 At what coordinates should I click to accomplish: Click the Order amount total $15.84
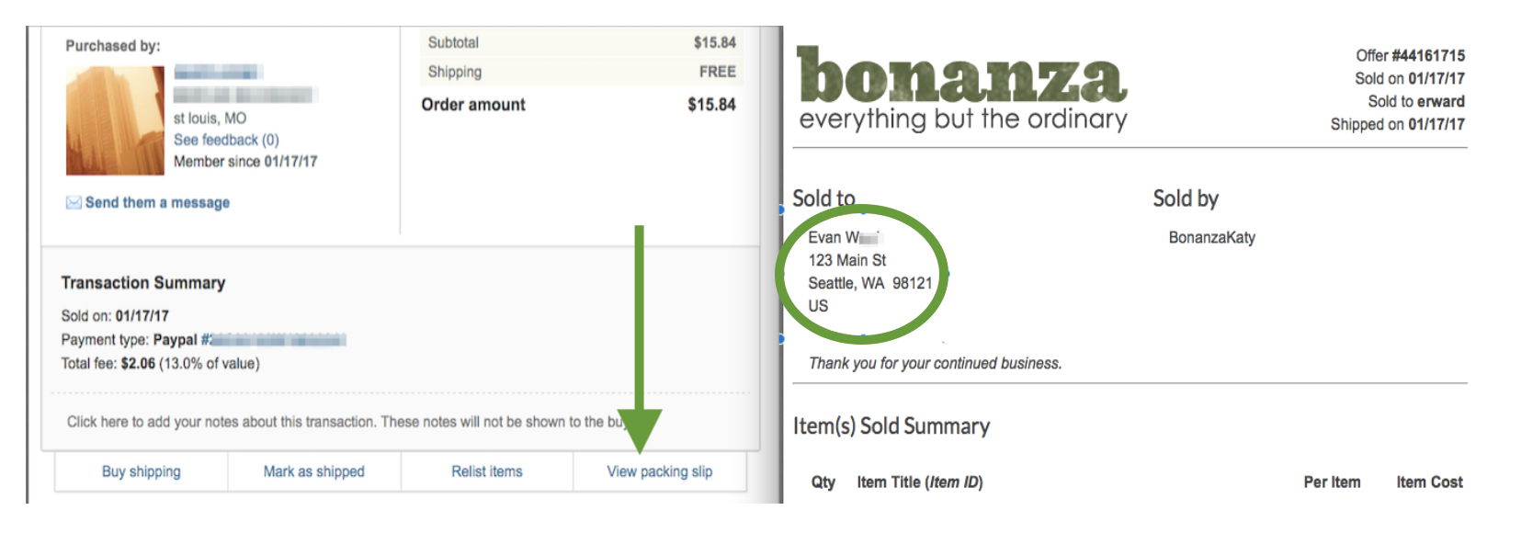(x=711, y=105)
